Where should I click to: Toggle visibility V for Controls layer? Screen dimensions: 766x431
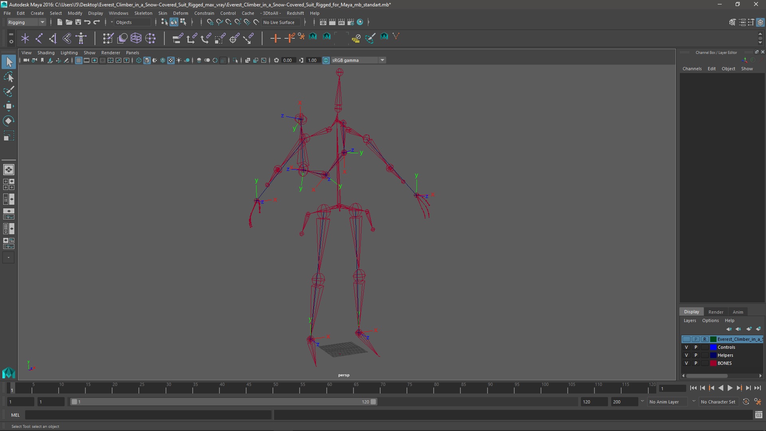pos(686,347)
